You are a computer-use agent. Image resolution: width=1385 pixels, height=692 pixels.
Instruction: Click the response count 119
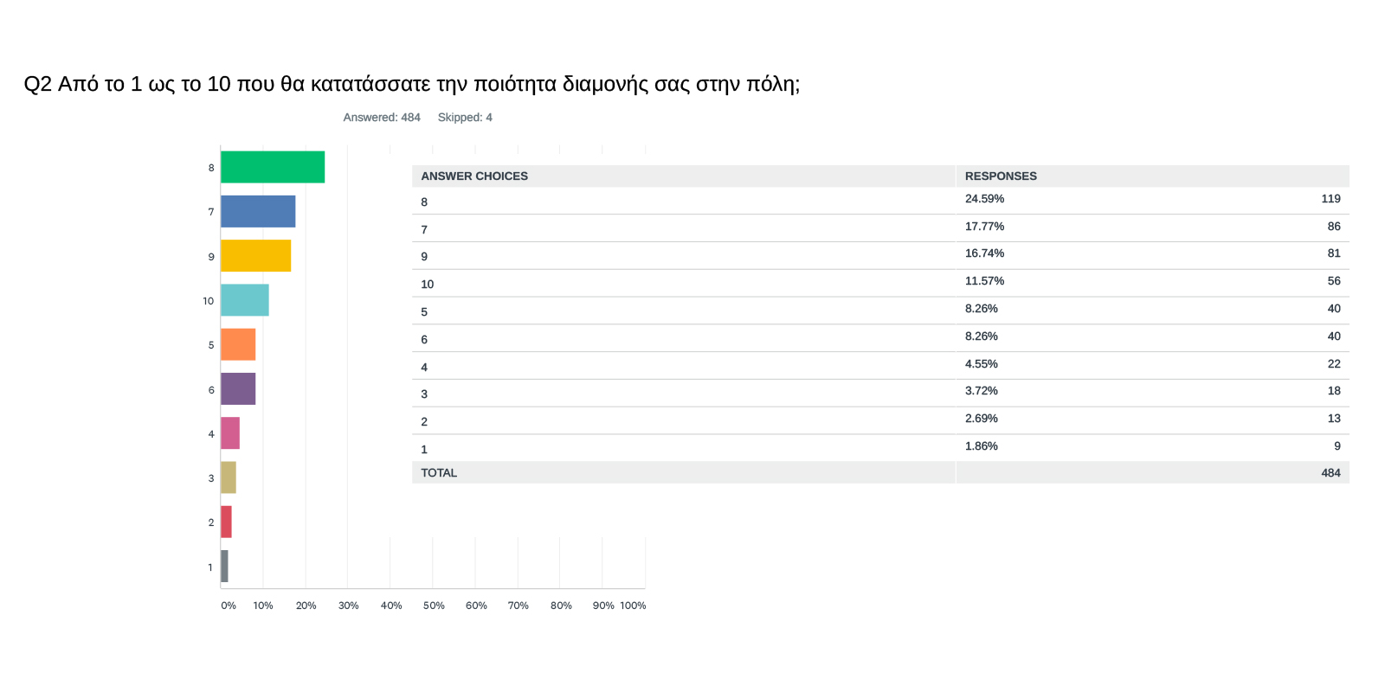pyautogui.click(x=1330, y=199)
